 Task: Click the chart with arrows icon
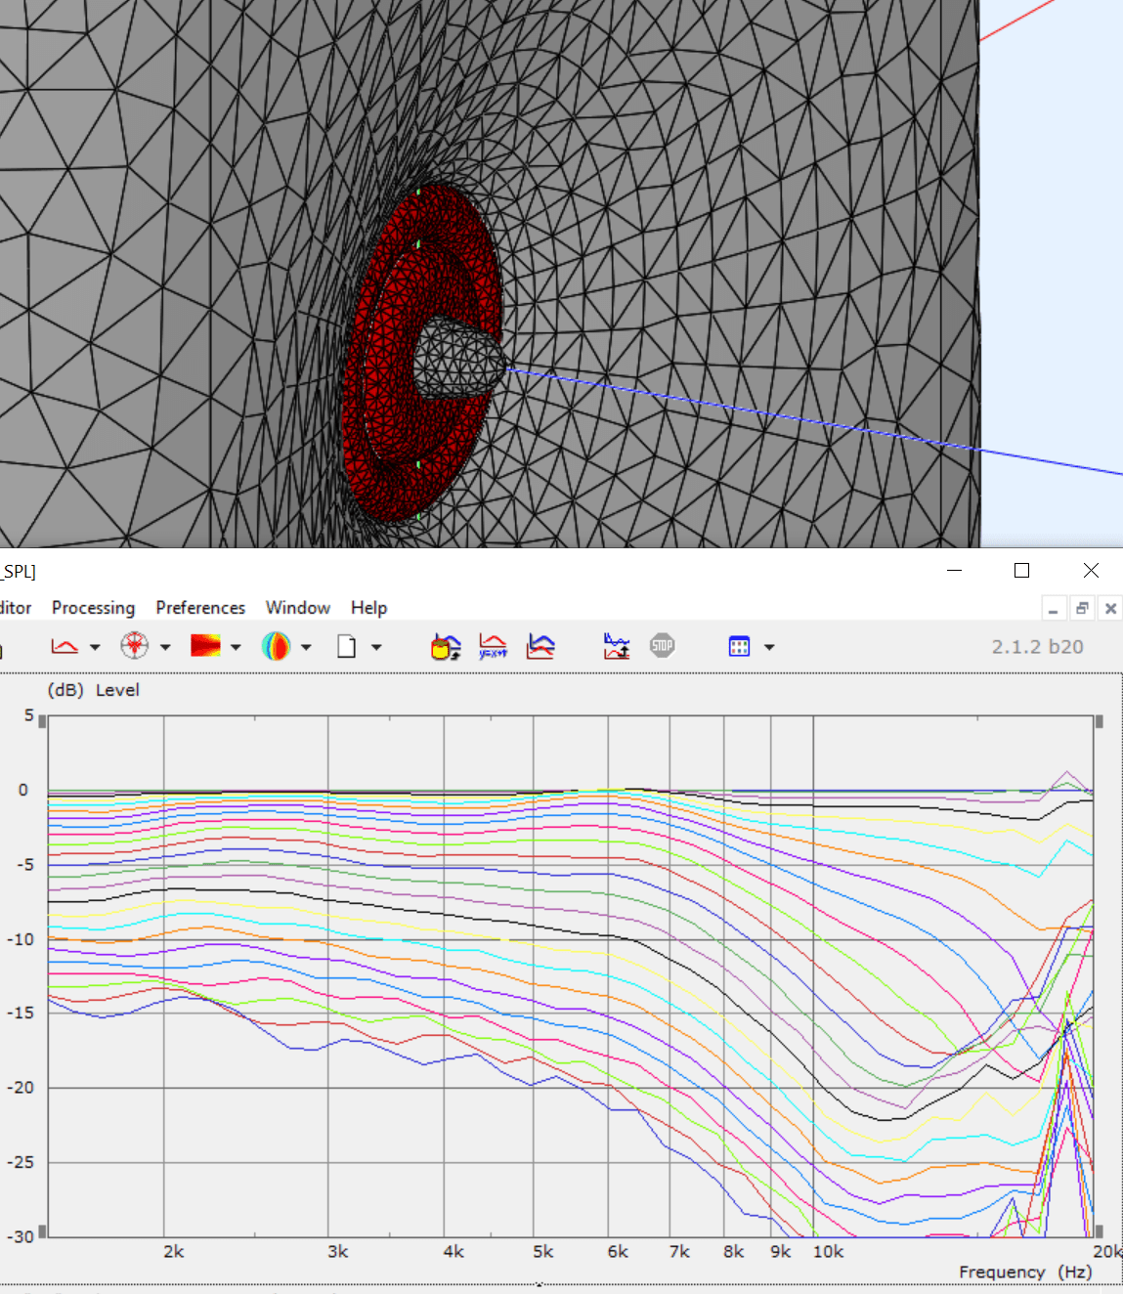pyautogui.click(x=617, y=646)
